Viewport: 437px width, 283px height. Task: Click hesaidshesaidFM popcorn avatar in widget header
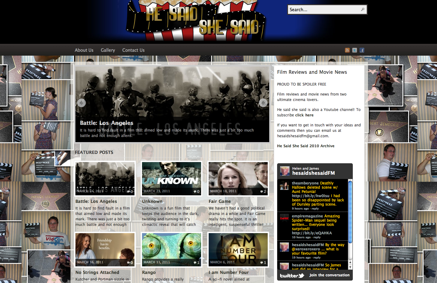[x=285, y=171]
